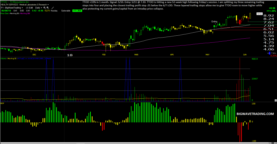Select the M scale toggle letter

tap(274, 53)
